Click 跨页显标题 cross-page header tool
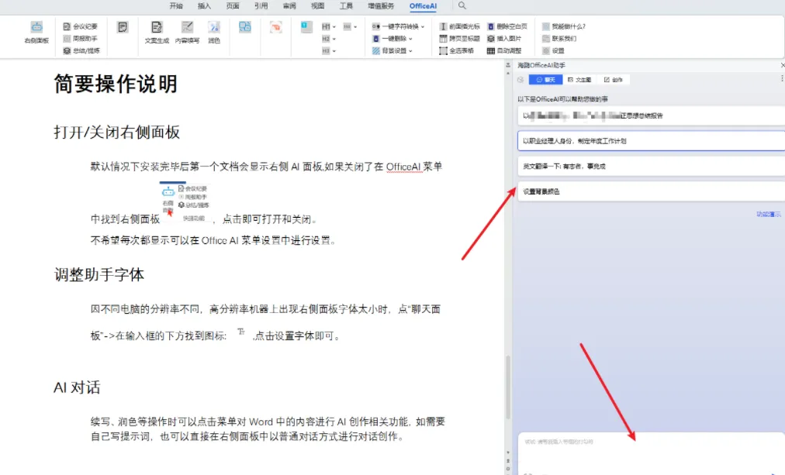The image size is (785, 475). [x=459, y=39]
